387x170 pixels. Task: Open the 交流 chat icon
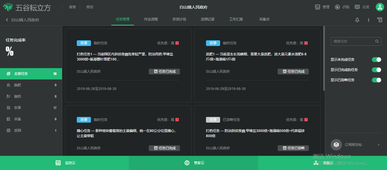(357, 7)
